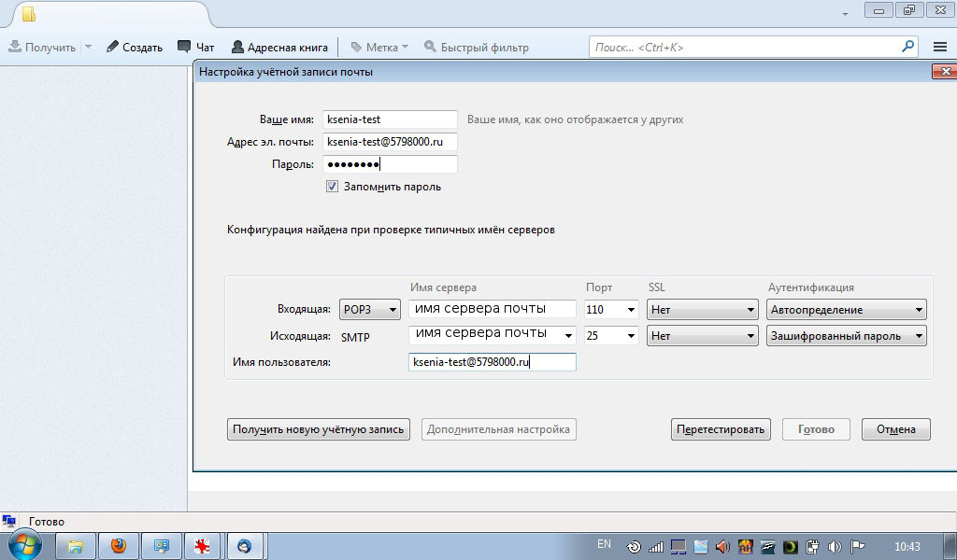
Task: Open the hamburger application menu
Action: 939,47
